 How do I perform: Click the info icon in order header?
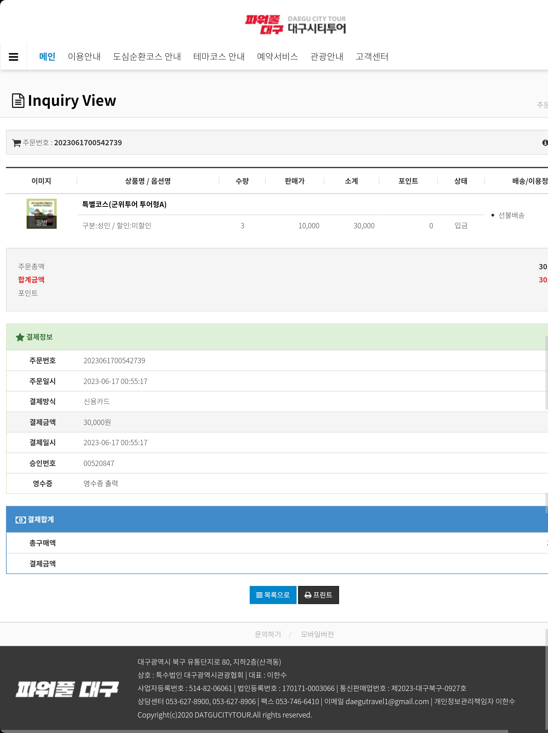pyautogui.click(x=545, y=142)
